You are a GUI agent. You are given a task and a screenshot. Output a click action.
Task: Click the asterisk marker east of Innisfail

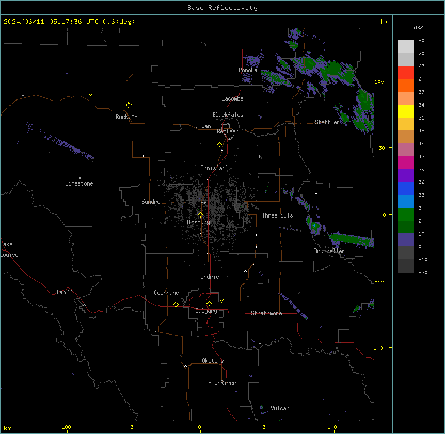click(259, 156)
